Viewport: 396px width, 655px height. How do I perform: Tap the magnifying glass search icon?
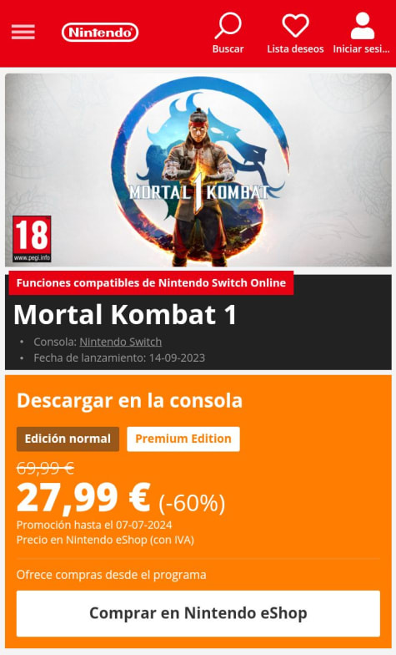click(x=228, y=26)
